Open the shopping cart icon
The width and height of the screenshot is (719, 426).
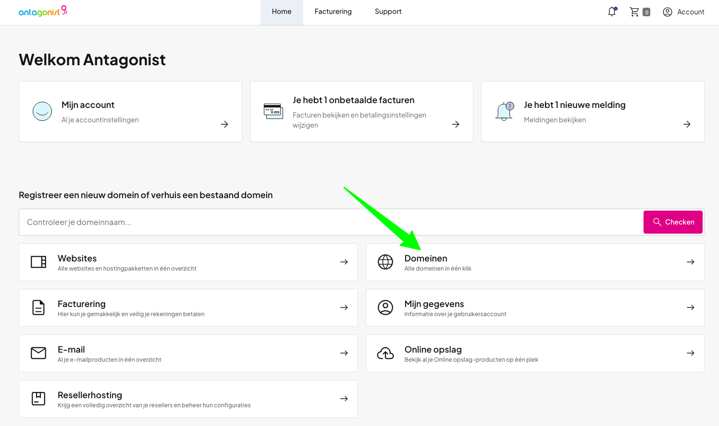click(x=635, y=12)
